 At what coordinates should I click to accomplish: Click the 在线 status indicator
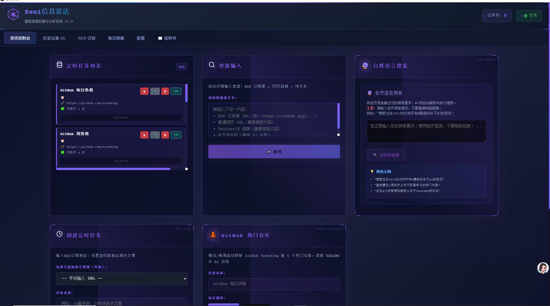pos(529,16)
